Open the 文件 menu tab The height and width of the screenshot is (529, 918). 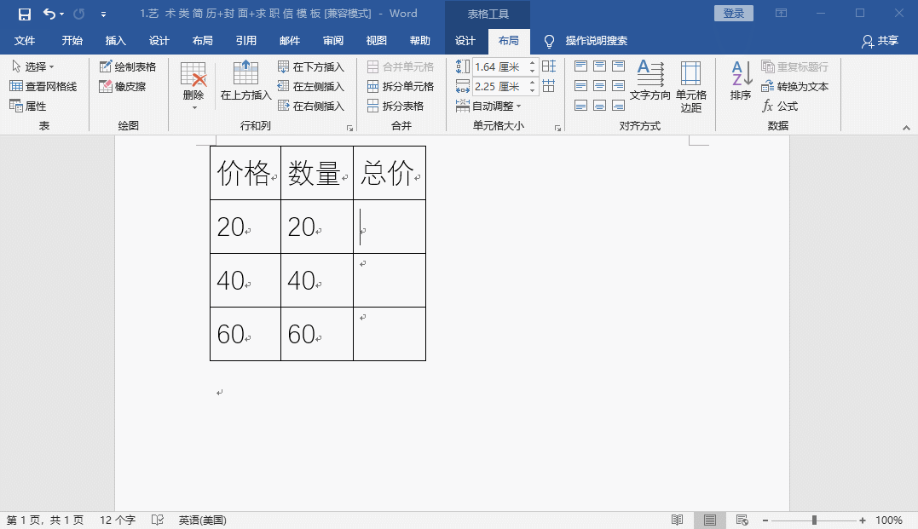[x=25, y=40]
